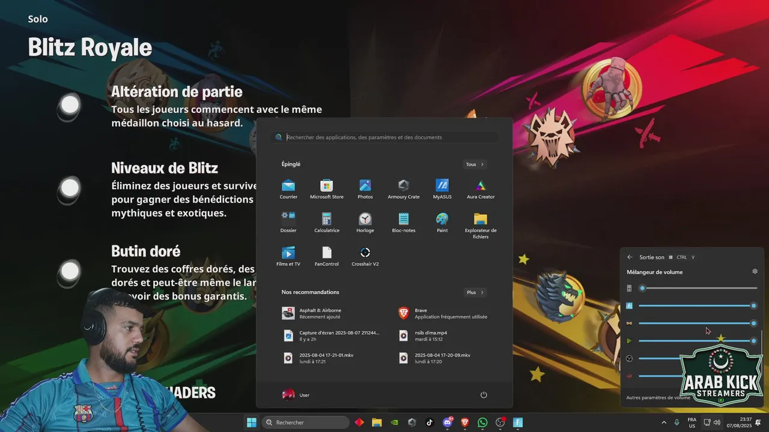Open Bloc-notes
The height and width of the screenshot is (432, 769).
click(404, 223)
